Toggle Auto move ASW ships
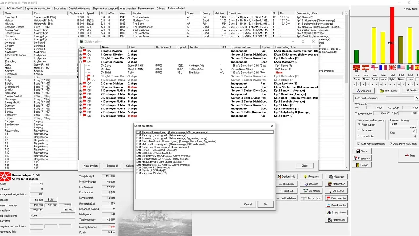The image size is (419, 236). point(392,144)
